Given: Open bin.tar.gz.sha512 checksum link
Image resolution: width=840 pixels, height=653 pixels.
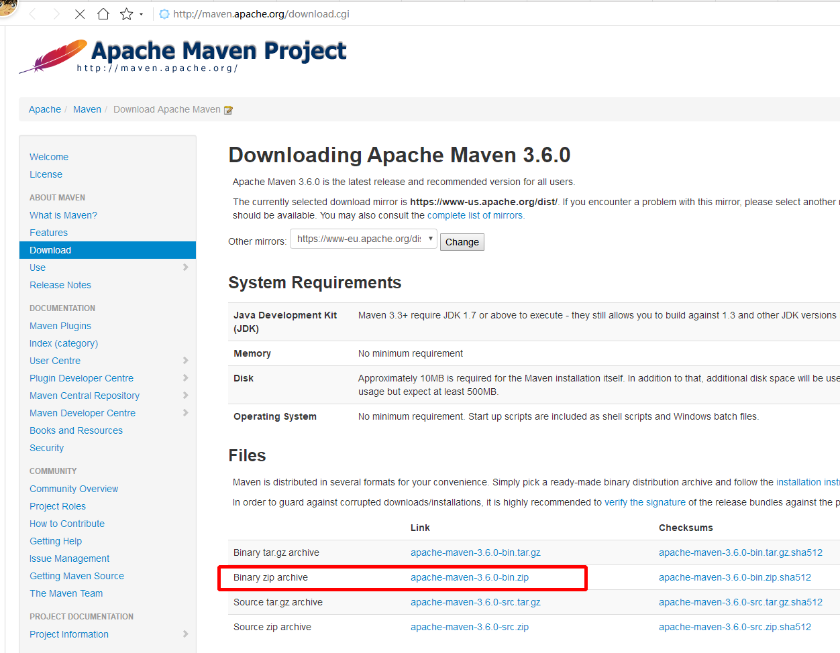Looking at the screenshot, I should (741, 552).
